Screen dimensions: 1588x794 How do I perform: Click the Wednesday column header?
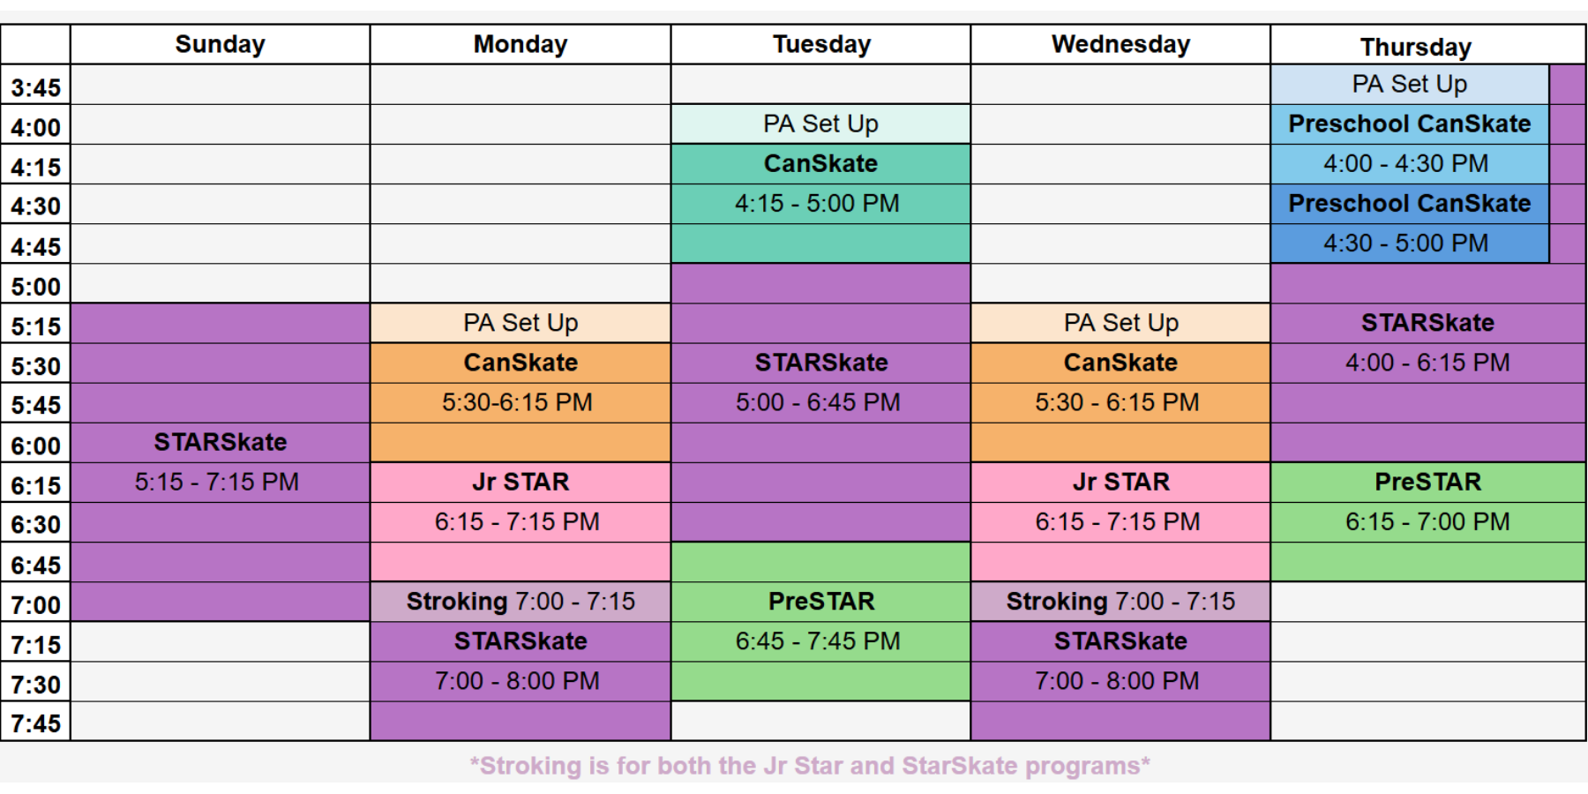(x=1120, y=44)
